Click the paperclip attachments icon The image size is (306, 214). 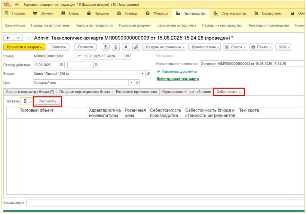pyautogui.click(x=136, y=47)
